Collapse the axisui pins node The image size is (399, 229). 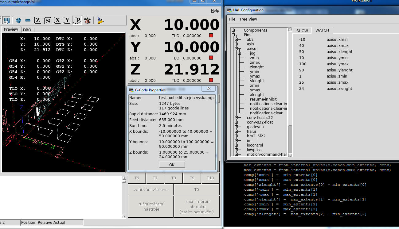237,49
